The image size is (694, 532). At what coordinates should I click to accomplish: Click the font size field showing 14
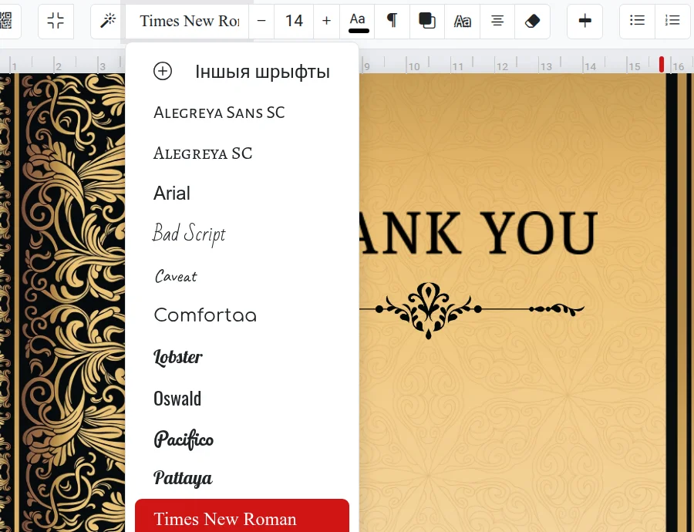point(294,21)
